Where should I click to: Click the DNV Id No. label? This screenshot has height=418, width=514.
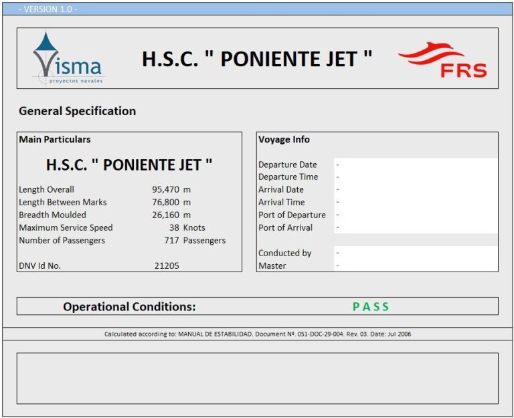(39, 266)
